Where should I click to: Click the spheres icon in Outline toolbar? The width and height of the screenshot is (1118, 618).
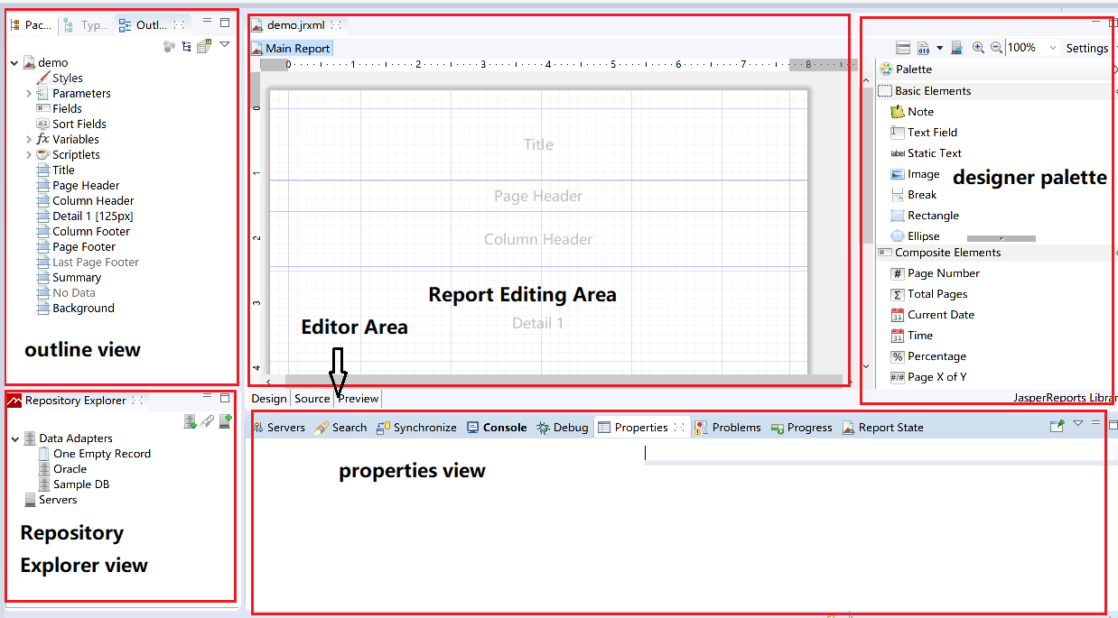(x=169, y=46)
